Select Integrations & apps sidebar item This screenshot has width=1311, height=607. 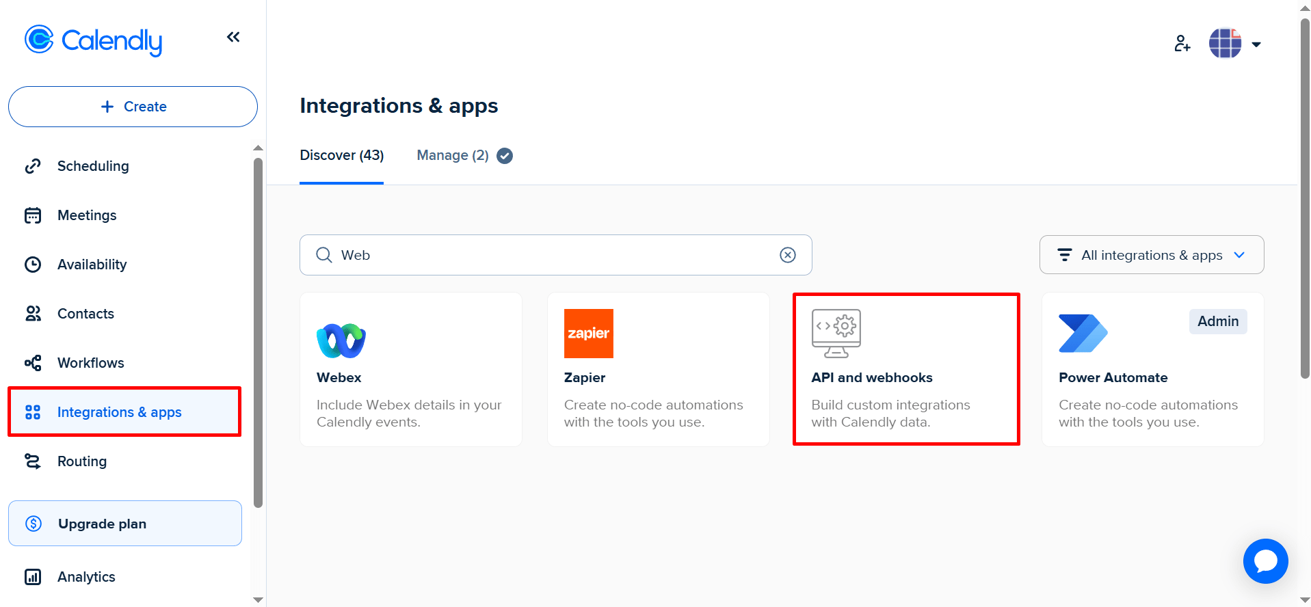[x=124, y=412]
